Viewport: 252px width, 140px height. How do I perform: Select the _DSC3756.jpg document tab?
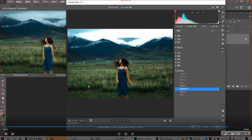pyautogui.click(x=15, y=9)
